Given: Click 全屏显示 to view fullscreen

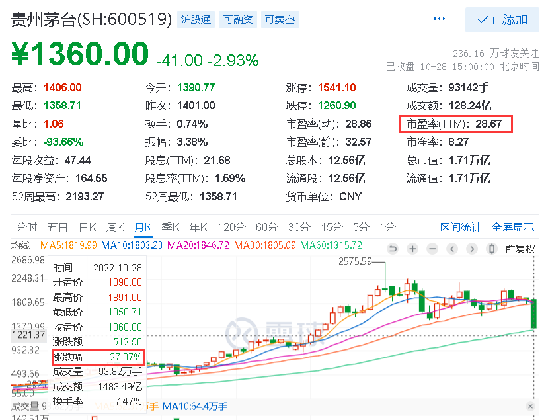Looking at the screenshot, I should (x=512, y=228).
